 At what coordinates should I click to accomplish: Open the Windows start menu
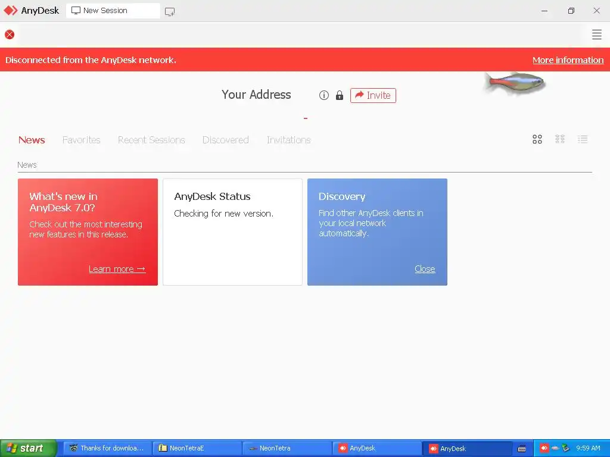pos(29,448)
